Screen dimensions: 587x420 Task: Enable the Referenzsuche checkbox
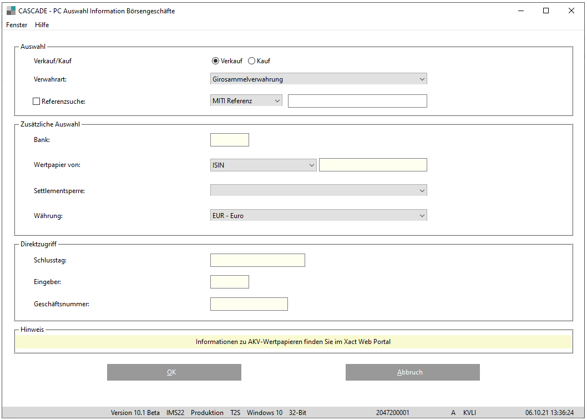(x=37, y=102)
